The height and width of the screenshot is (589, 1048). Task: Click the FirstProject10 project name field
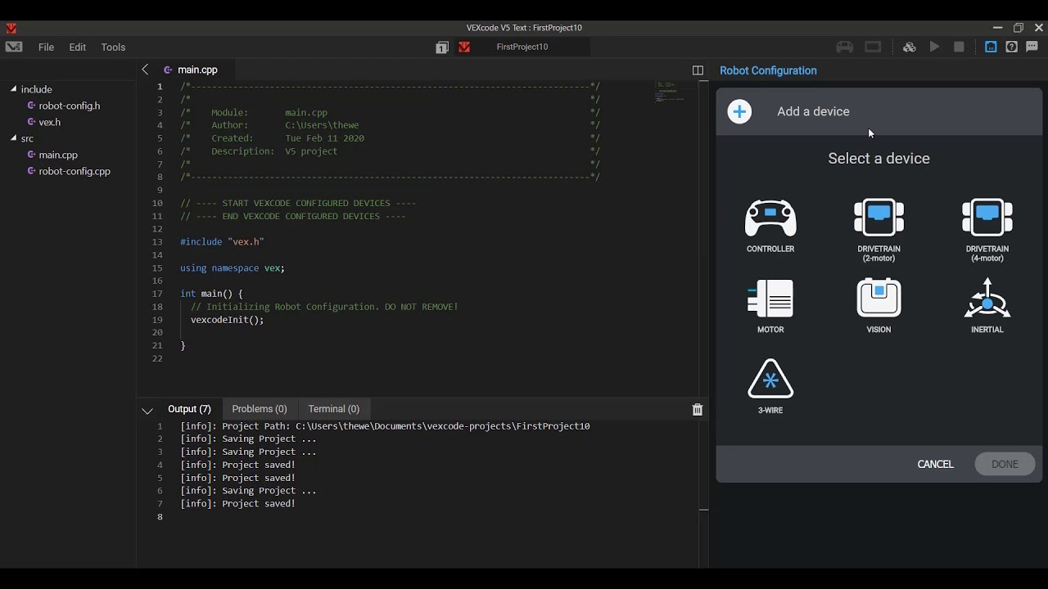[522, 47]
